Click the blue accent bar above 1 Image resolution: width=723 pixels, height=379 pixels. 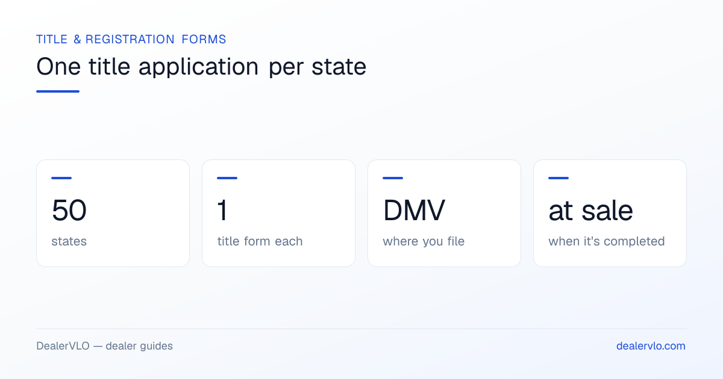[227, 178]
